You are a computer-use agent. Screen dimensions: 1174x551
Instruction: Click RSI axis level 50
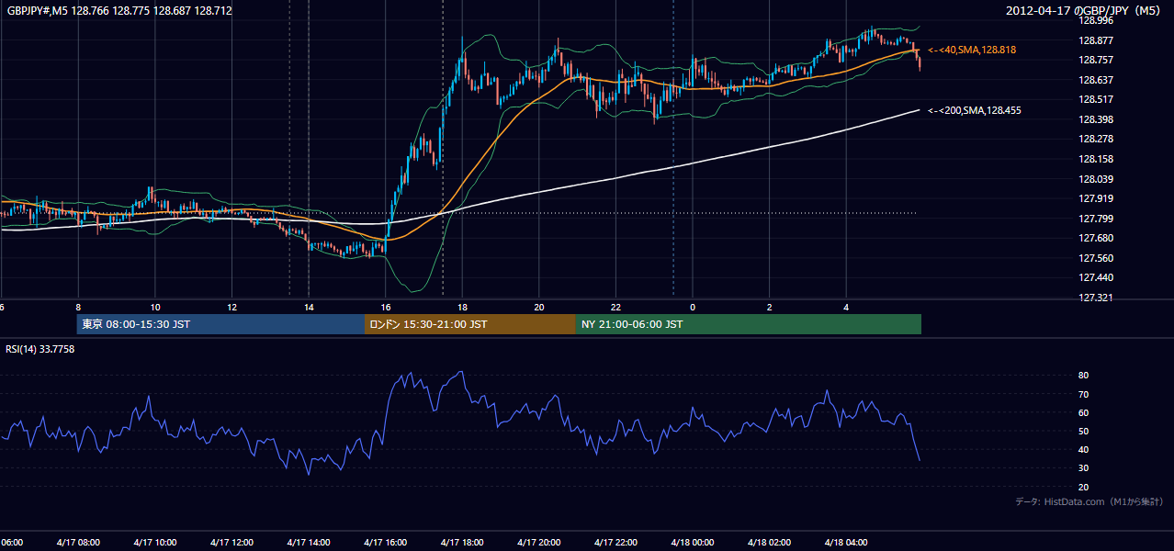(1083, 431)
